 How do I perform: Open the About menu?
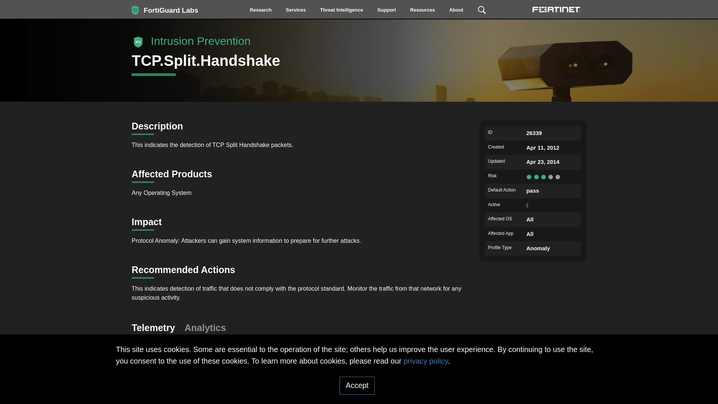coord(456,10)
